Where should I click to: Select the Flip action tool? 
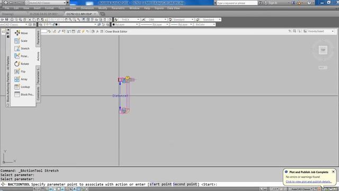point(20,72)
